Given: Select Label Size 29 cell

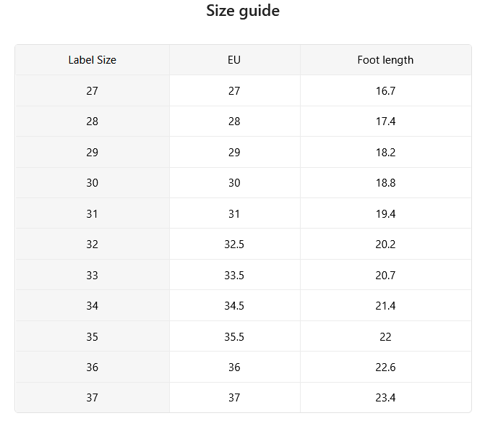Looking at the screenshot, I should click(93, 152).
